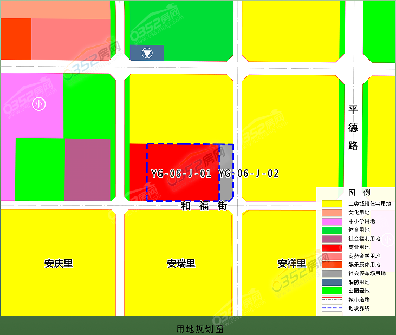The image size is (396, 335).
Task: Click the 城市道路 line sample in legend
Action: [x=332, y=299]
